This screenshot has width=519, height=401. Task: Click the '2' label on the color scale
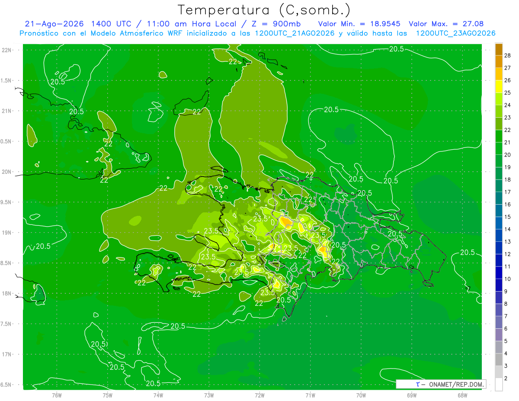point(507,378)
